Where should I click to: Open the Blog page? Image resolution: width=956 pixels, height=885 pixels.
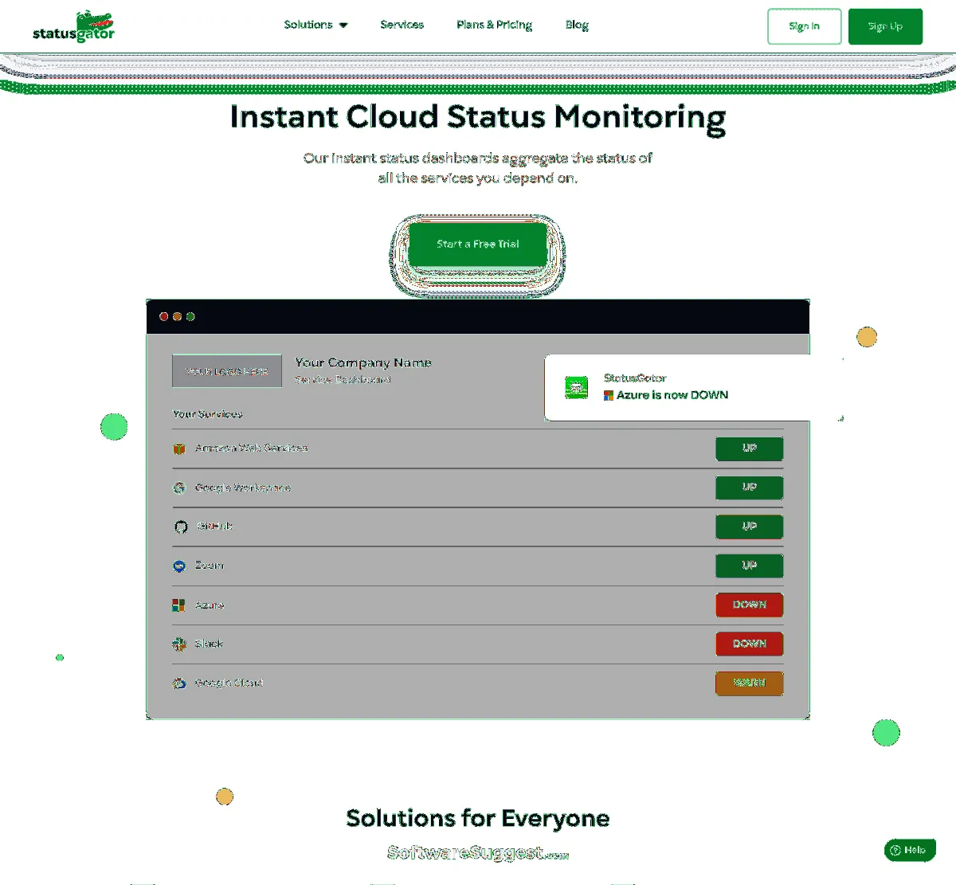coord(577,25)
